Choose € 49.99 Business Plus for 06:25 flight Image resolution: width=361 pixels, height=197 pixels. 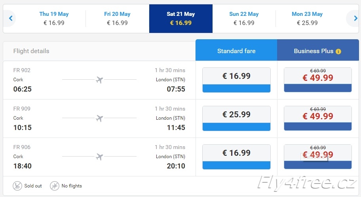(318, 80)
